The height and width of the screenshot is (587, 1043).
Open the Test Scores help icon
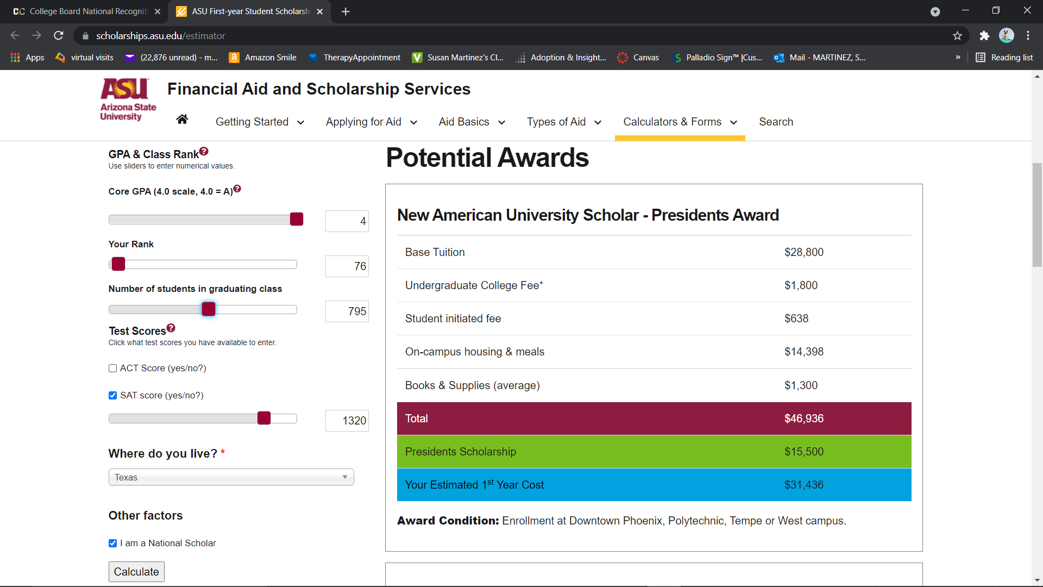pos(171,328)
